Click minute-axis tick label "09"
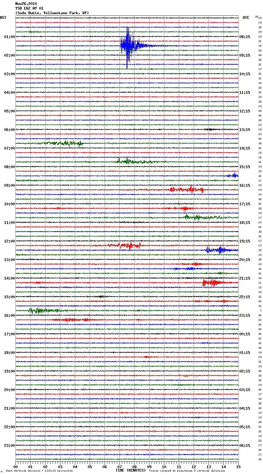 pyautogui.click(x=149, y=467)
